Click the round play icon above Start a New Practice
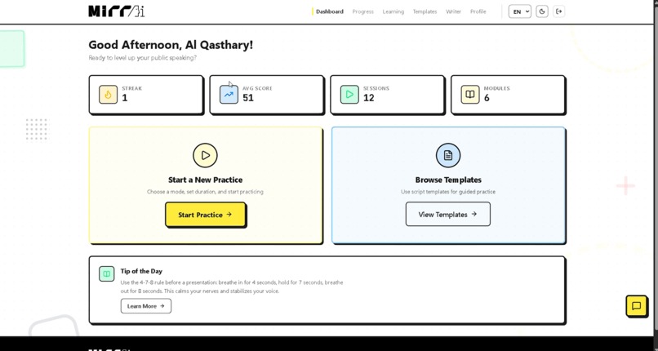Image resolution: width=658 pixels, height=351 pixels. pos(205,155)
